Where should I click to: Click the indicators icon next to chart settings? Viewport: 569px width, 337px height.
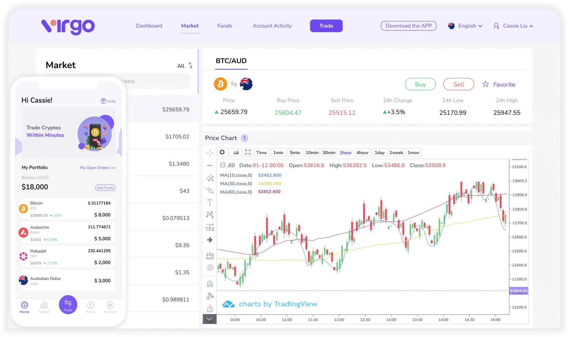click(x=236, y=152)
